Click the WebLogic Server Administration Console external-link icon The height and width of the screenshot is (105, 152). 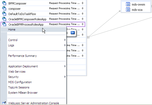(x=4, y=103)
